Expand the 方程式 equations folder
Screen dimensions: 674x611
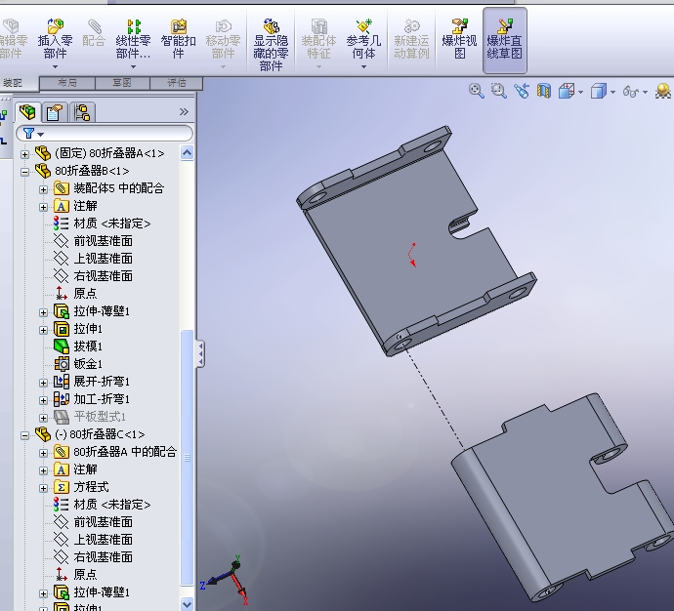pyautogui.click(x=43, y=488)
